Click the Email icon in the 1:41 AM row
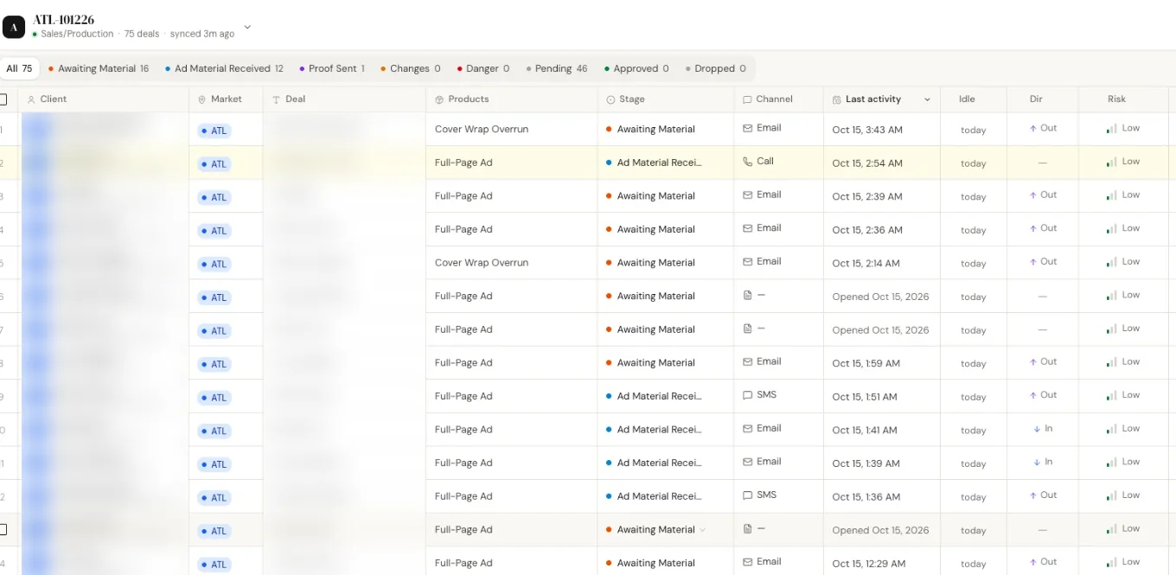The height and width of the screenshot is (575, 1176). tap(747, 428)
